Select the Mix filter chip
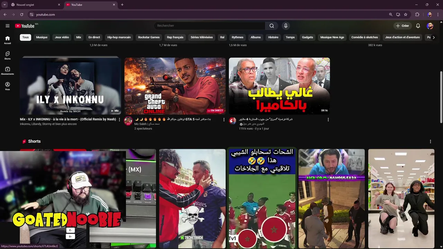443x249 pixels. pos(79,37)
